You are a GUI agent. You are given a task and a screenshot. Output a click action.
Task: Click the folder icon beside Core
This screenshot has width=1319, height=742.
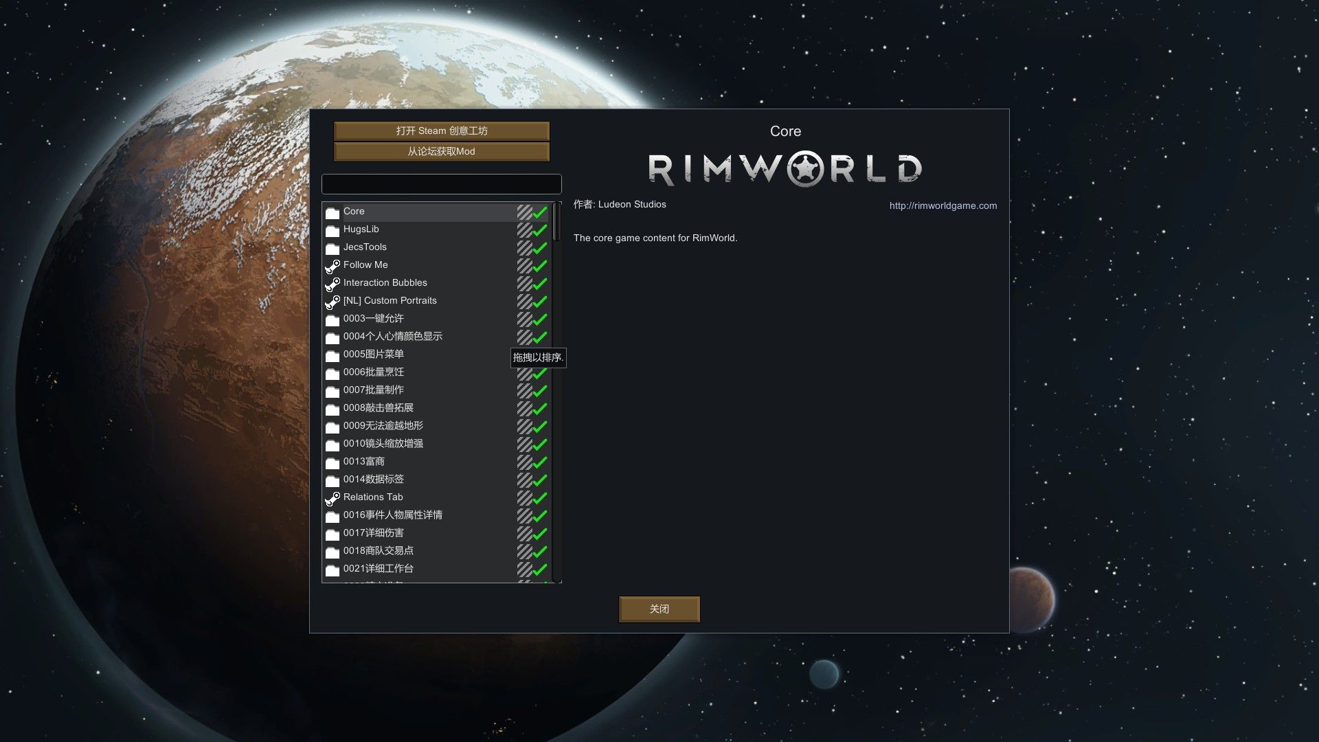click(332, 212)
